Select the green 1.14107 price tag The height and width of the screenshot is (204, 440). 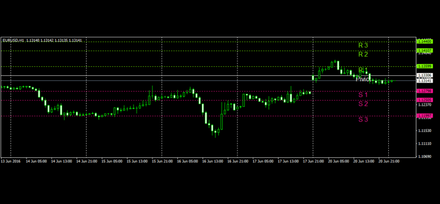tap(425, 51)
